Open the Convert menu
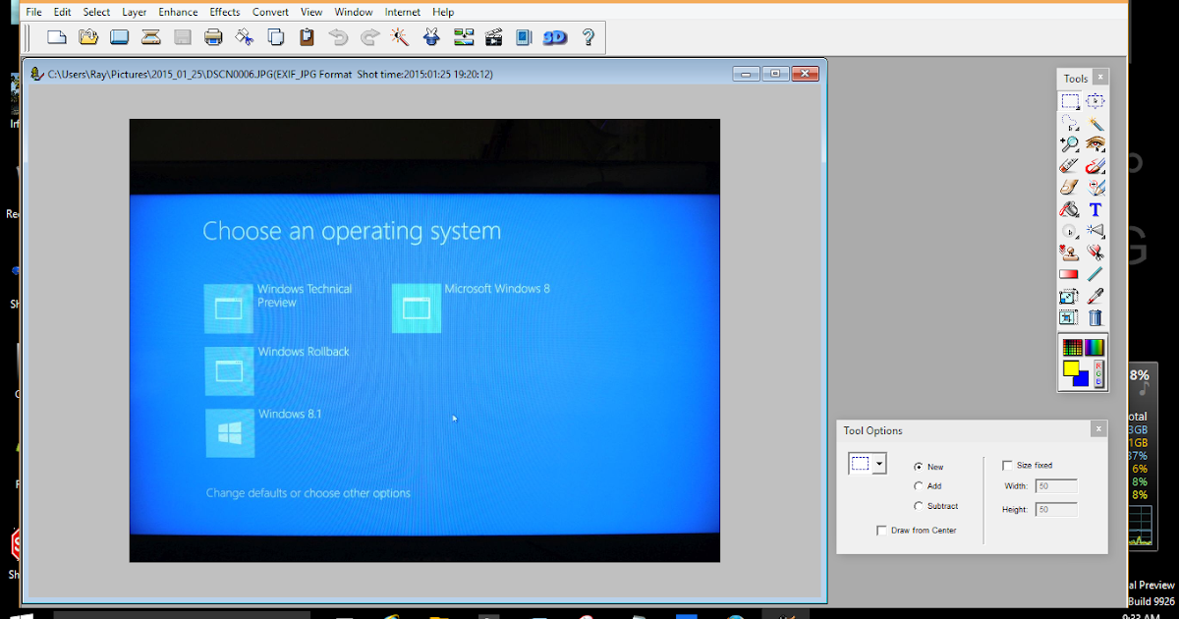Image resolution: width=1179 pixels, height=619 pixels. 270,12
